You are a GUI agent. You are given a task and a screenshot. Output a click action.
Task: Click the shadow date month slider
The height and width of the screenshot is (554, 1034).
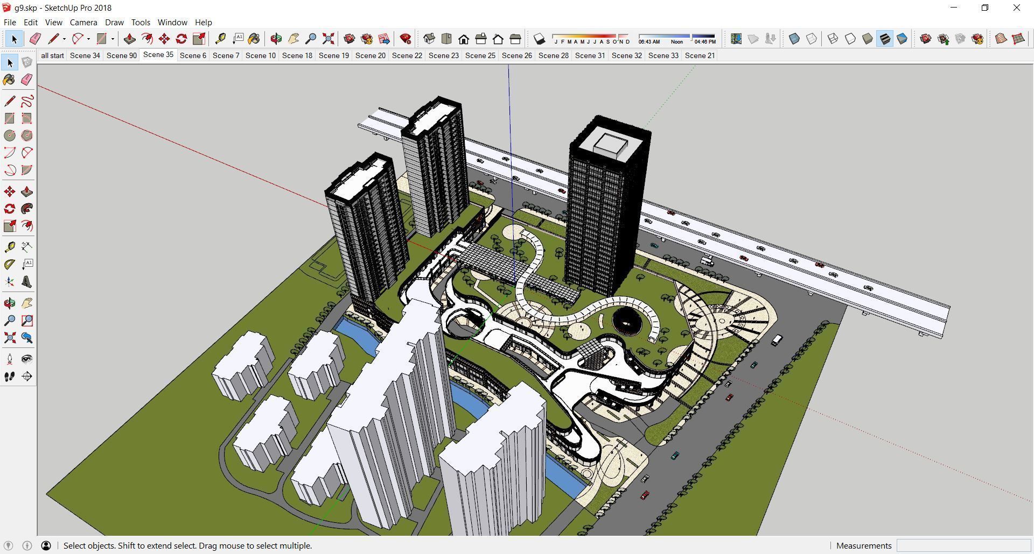click(x=591, y=39)
